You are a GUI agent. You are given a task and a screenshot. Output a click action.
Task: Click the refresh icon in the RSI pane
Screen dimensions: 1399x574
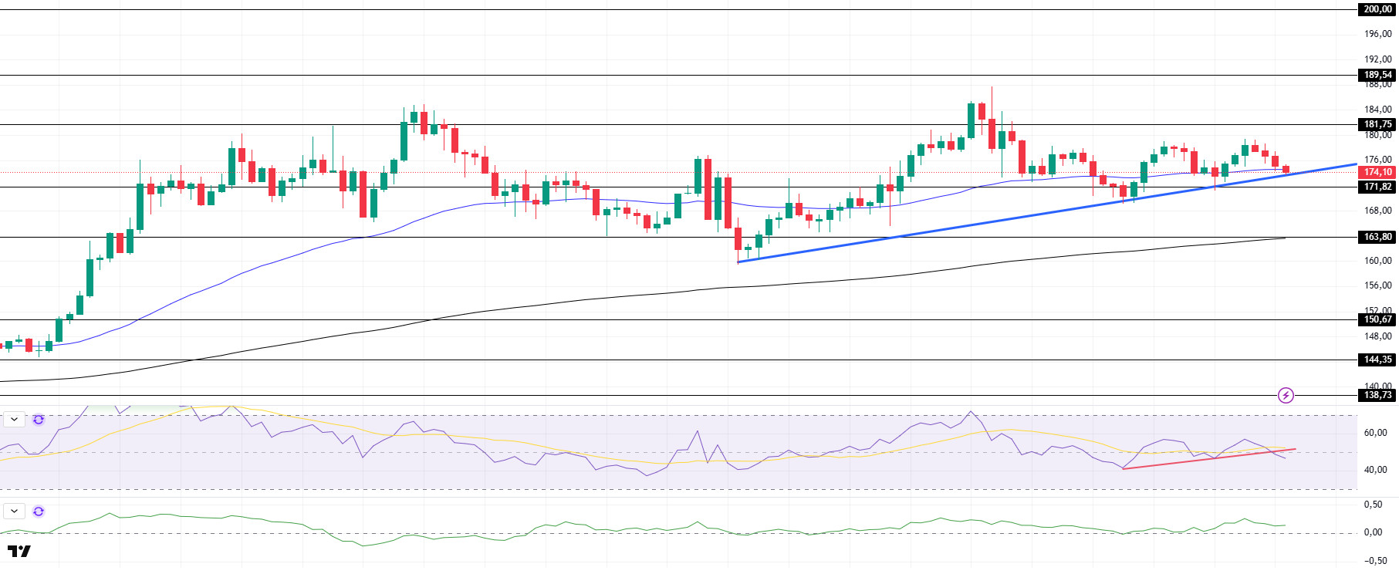click(39, 420)
